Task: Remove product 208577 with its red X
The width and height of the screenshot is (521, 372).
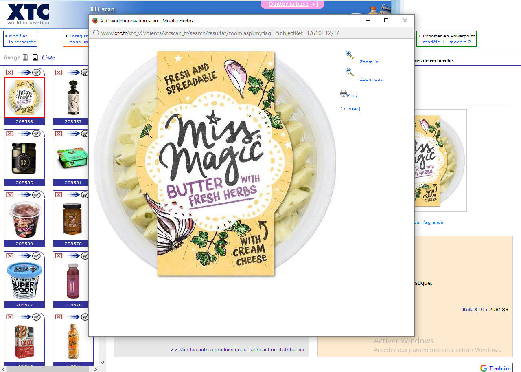Action: tap(10, 255)
